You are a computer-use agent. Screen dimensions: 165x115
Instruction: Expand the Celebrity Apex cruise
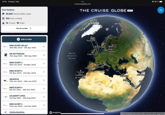click(x=44, y=97)
